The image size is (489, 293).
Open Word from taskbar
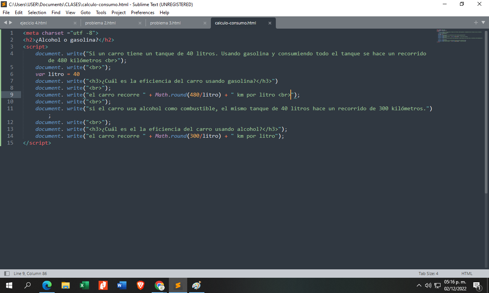click(122, 285)
